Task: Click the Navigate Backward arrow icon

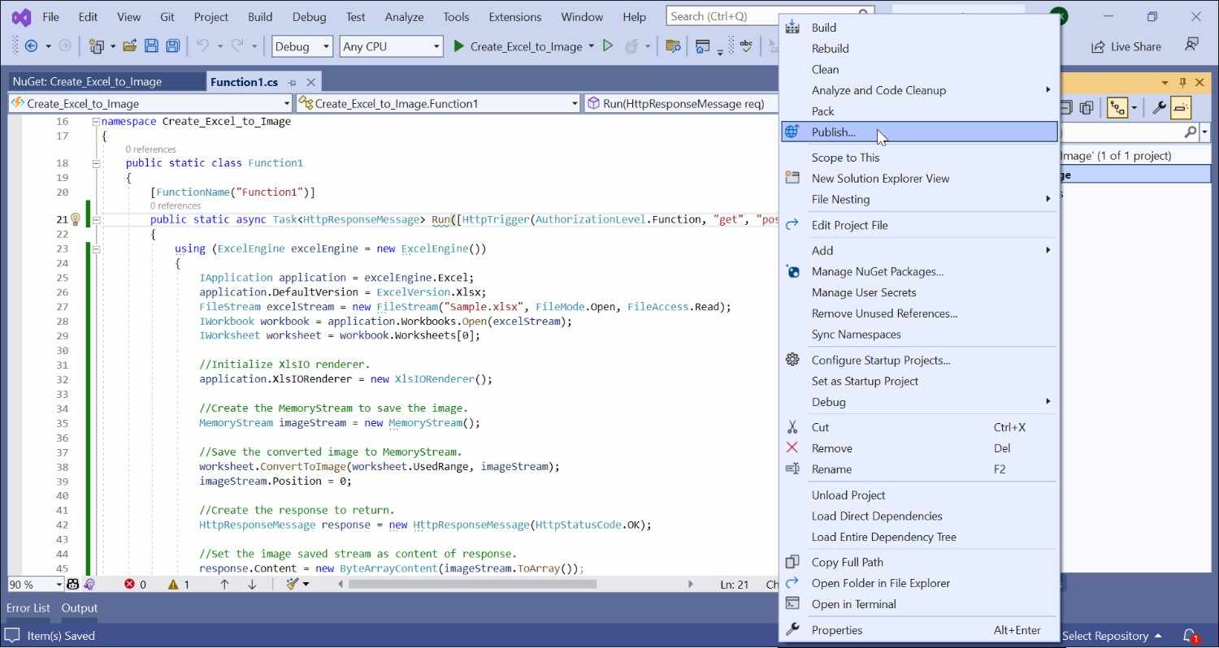Action: coord(32,46)
